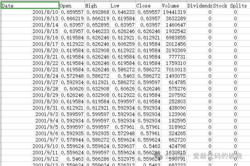Click date cell 2001/8/13

pyautogui.click(x=30, y=18)
